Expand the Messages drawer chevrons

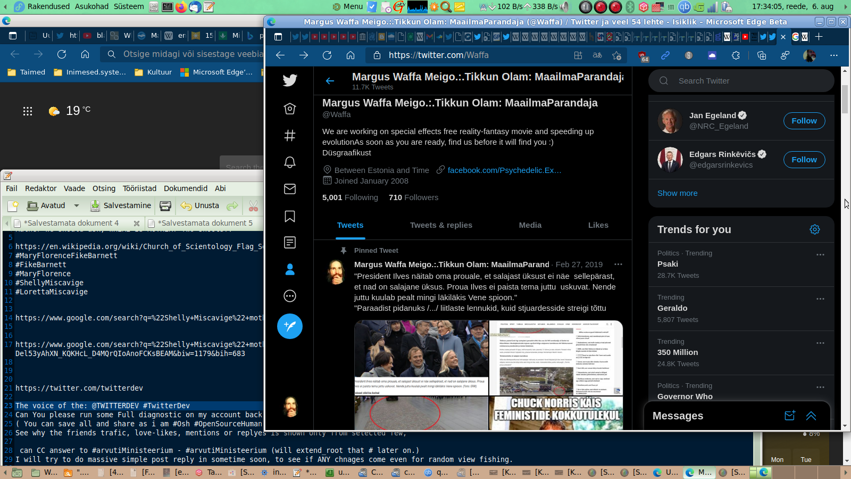[811, 416]
